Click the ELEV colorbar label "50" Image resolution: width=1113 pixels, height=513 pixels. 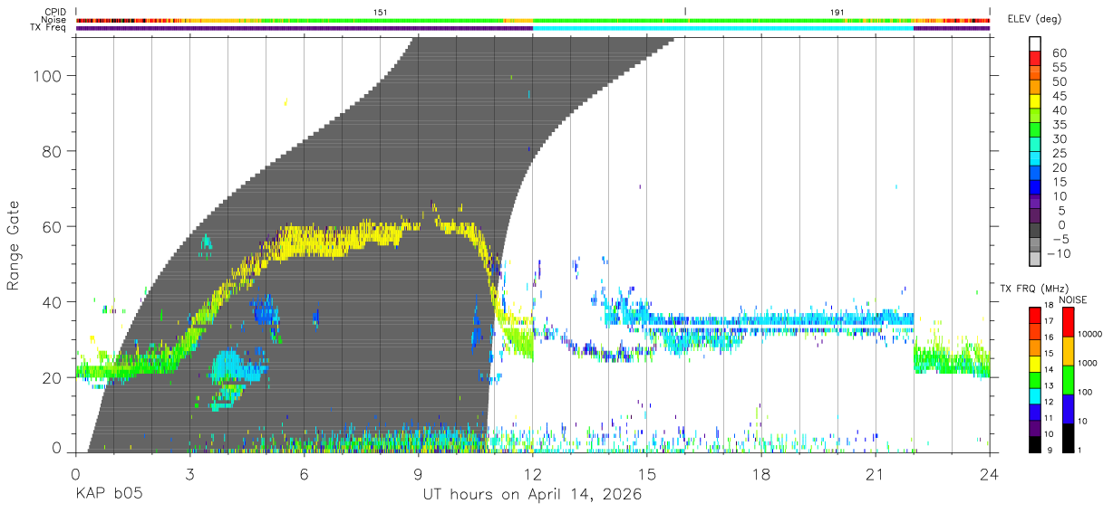click(1060, 82)
